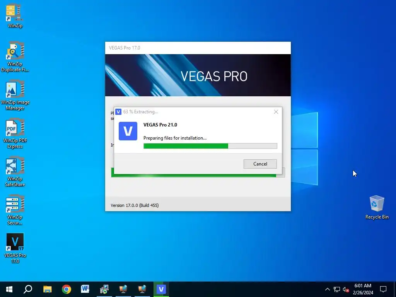Image resolution: width=396 pixels, height=297 pixels.
Task: Click the VEGAS Pro 21.0 heading text
Action: click(160, 125)
